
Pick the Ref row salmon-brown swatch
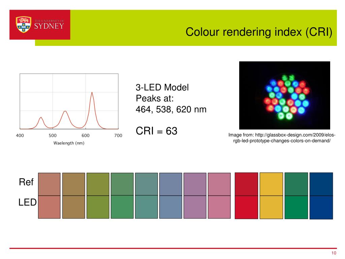tap(49, 184)
